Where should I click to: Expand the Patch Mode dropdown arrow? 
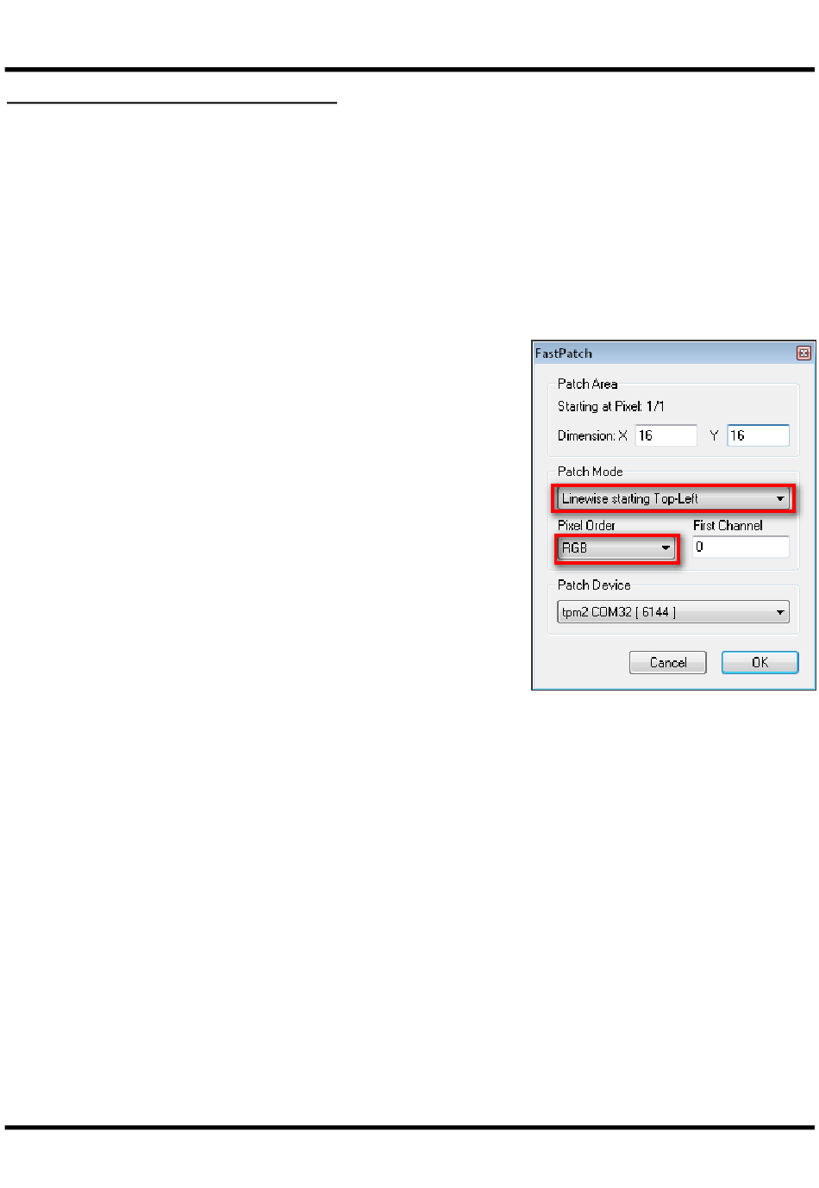pyautogui.click(x=780, y=498)
